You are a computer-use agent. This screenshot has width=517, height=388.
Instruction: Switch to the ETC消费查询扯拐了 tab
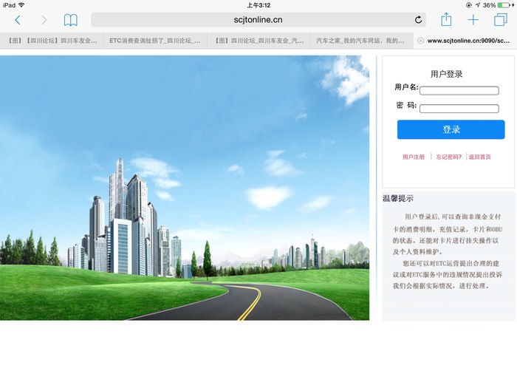tap(154, 41)
